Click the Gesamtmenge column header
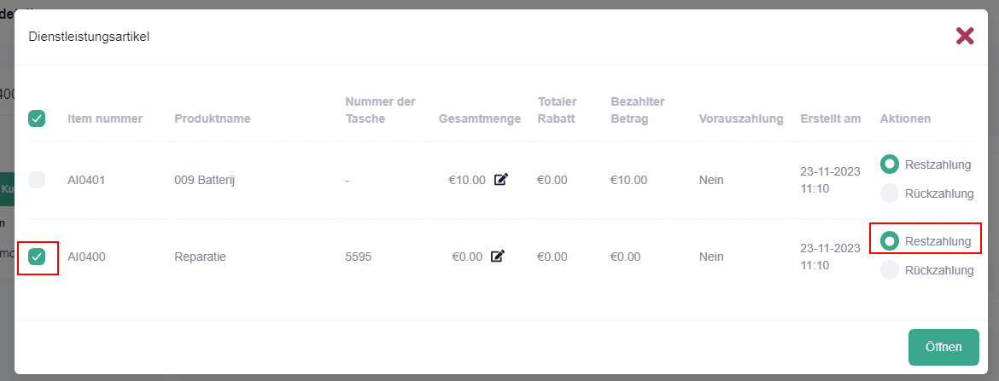Viewport: 999px width, 381px height. 479,118
